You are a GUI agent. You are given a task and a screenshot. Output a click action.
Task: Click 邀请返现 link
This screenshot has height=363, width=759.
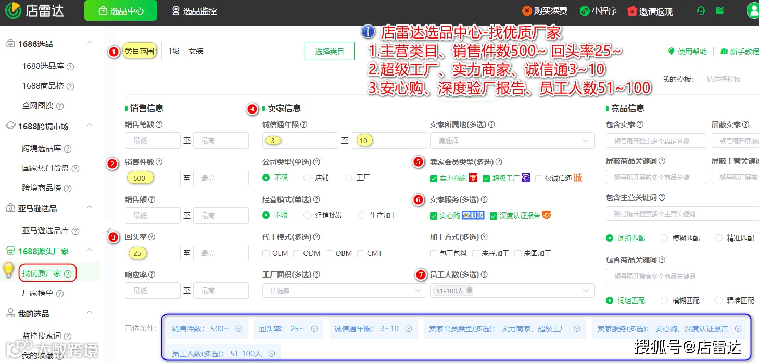tap(651, 11)
